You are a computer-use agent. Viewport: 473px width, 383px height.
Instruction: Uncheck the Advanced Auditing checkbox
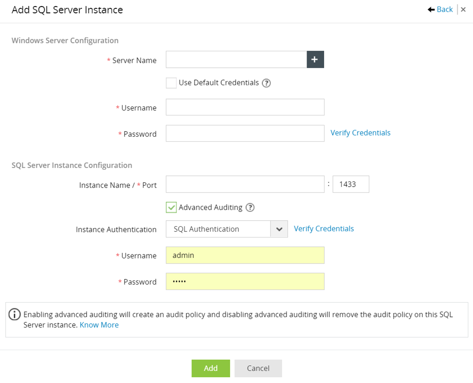click(171, 208)
